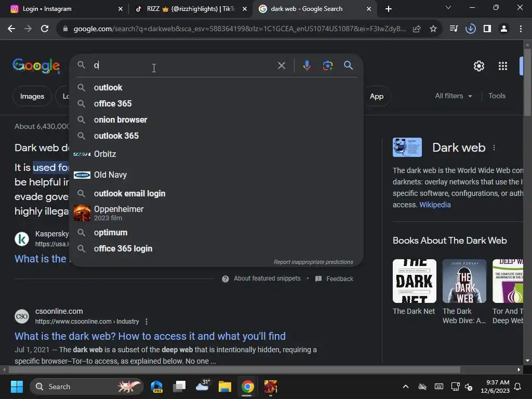This screenshot has width=532, height=399.
Task: Open a new browser tab
Action: [389, 9]
